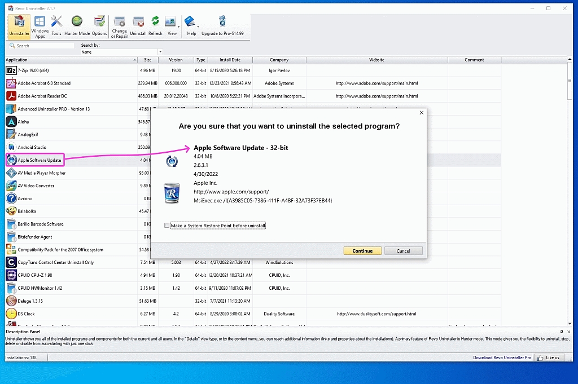Screen dimensions: 578x384
Task: Click the dualitysoft.com support website cell
Action: (x=376, y=314)
